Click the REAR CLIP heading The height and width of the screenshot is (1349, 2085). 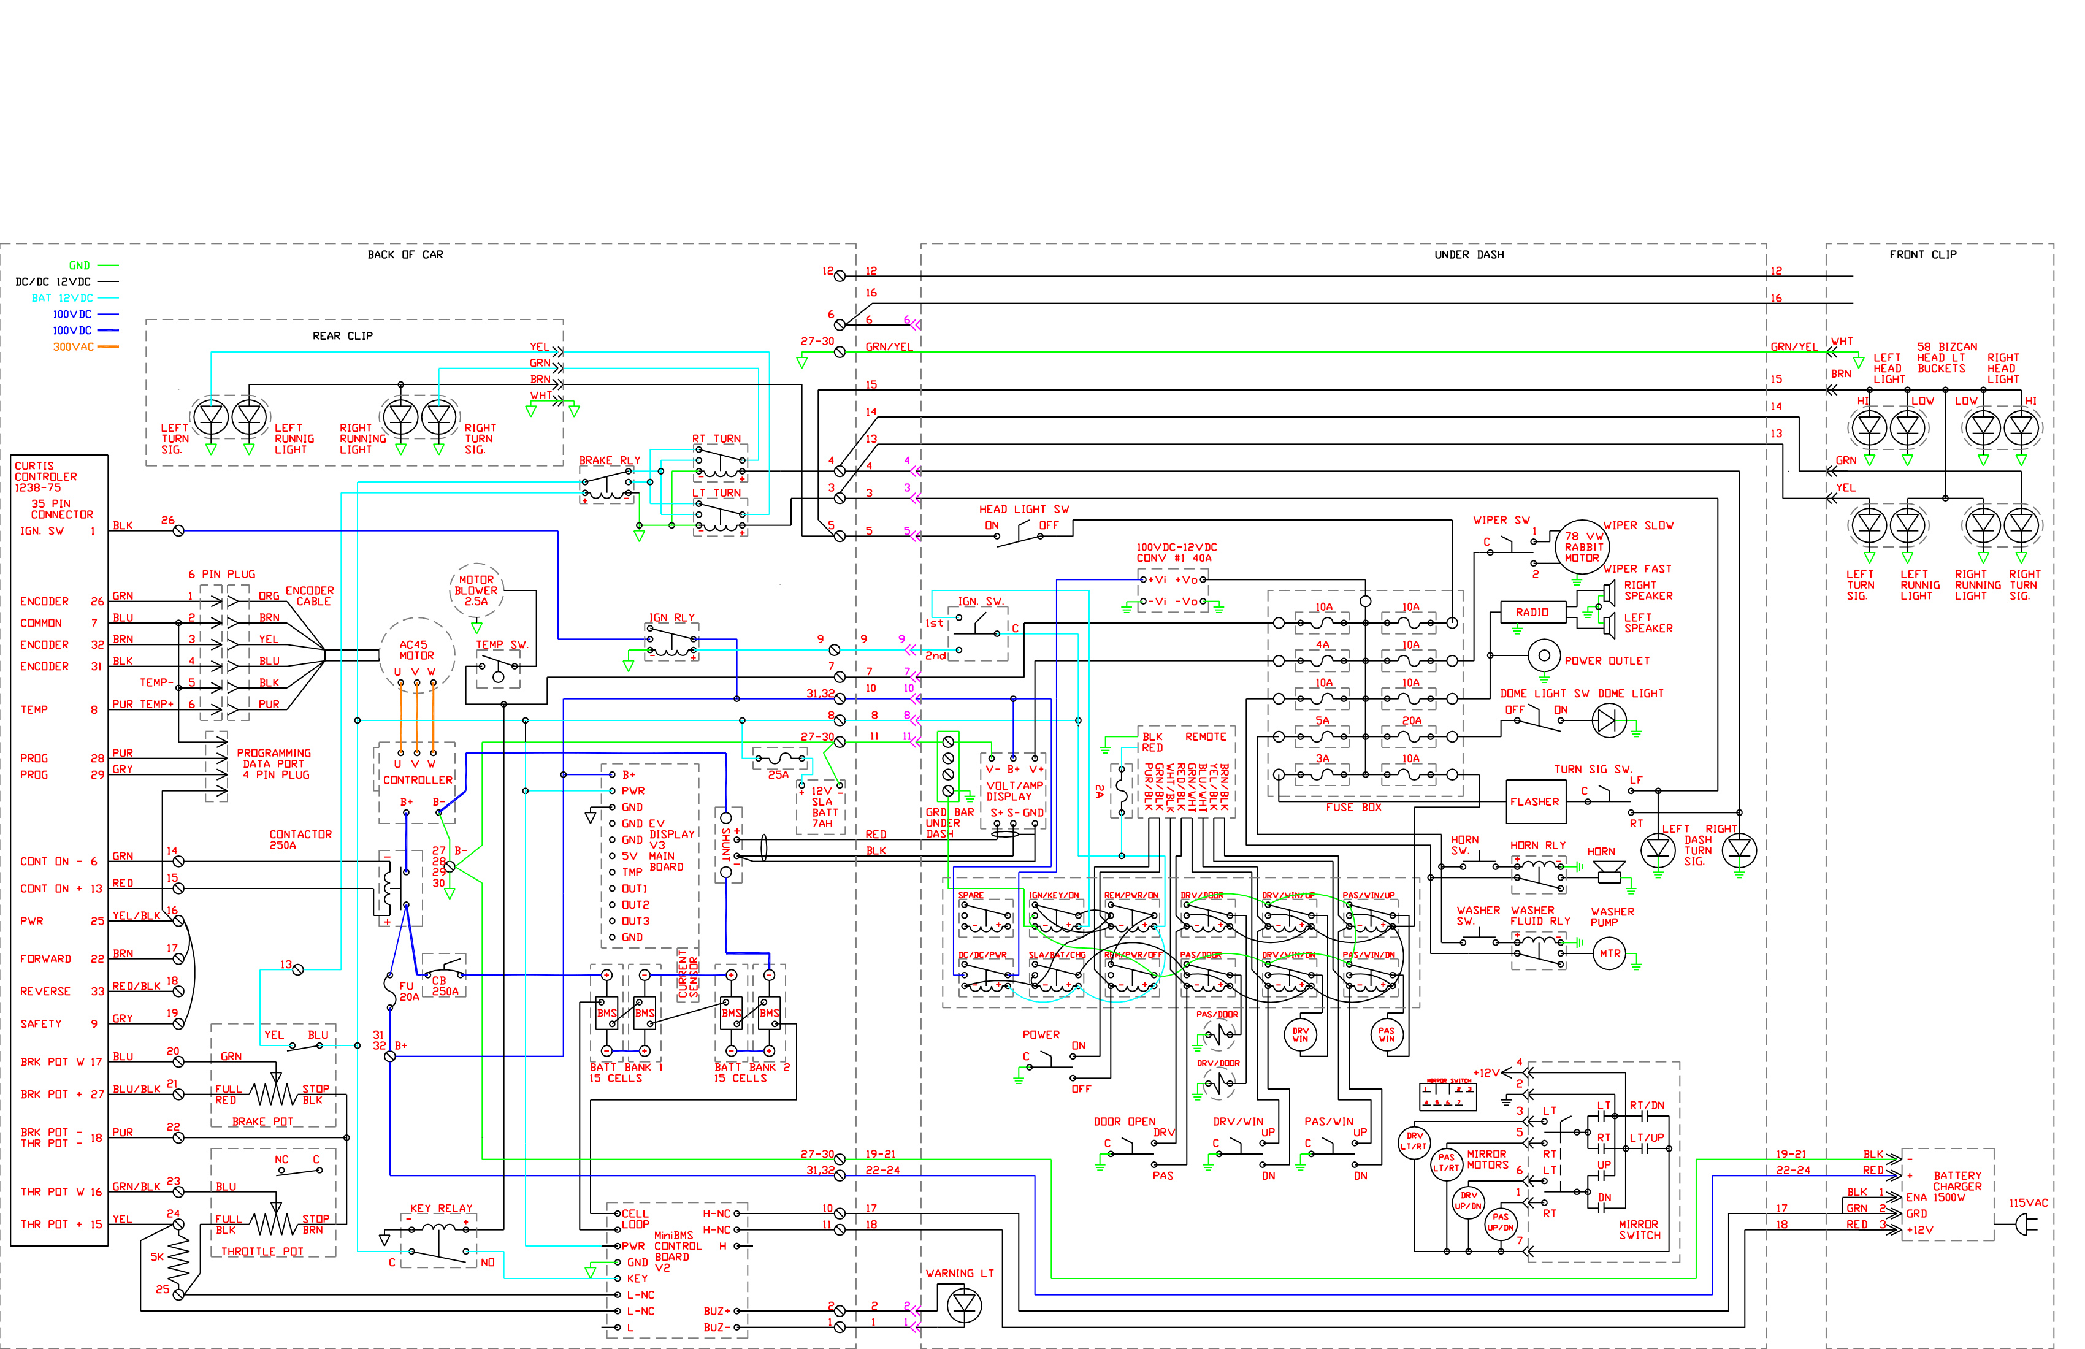(343, 335)
